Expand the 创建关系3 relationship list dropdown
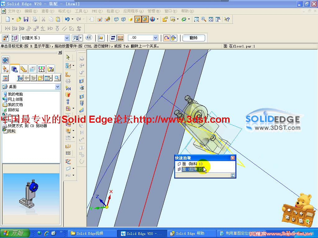The width and height of the screenshot is (318, 238). pyautogui.click(x=67, y=38)
